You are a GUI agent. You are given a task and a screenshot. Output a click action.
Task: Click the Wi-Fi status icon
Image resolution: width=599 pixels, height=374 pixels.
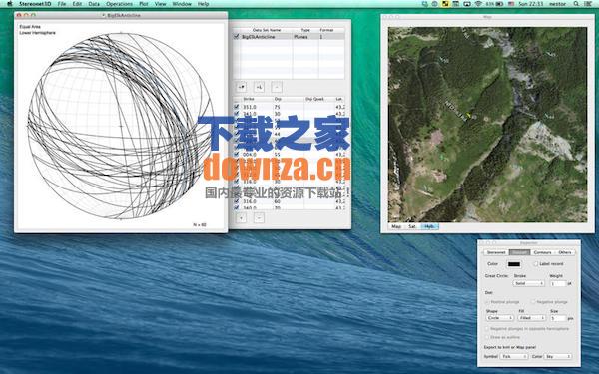click(478, 4)
